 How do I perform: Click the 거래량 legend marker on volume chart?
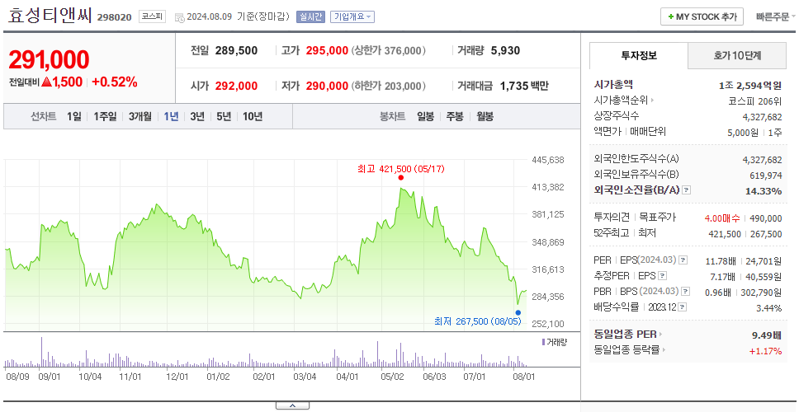click(543, 342)
